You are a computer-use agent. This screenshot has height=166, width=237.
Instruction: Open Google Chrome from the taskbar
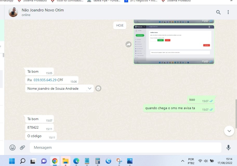[x=55, y=161]
